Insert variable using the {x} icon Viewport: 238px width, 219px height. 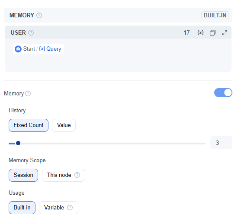[x=200, y=33]
